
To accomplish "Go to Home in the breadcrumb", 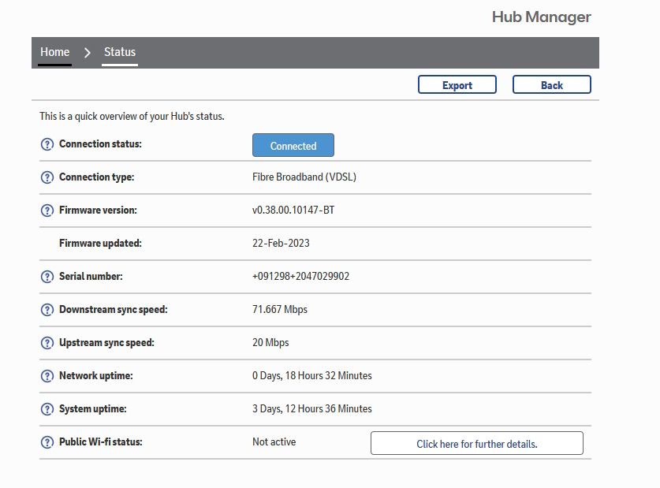I will (x=54, y=52).
